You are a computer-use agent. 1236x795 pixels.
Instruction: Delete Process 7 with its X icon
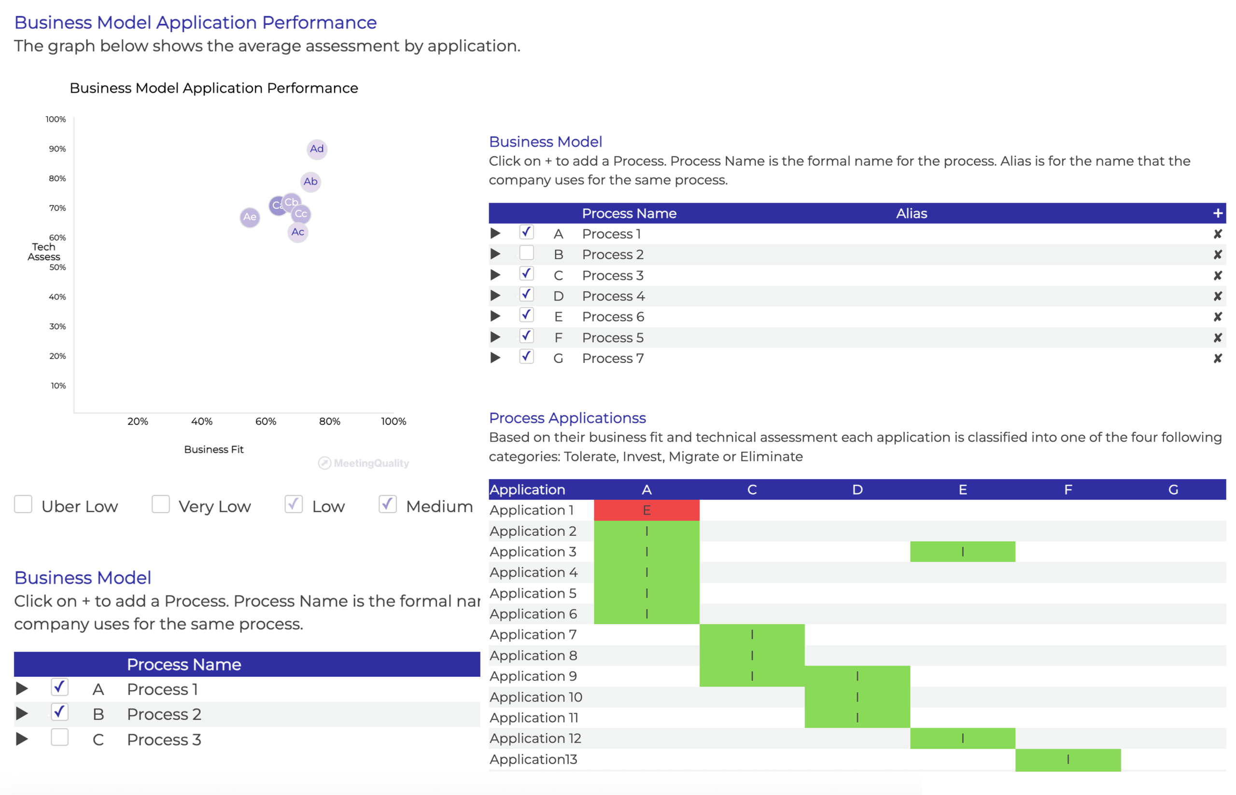pyautogui.click(x=1218, y=358)
